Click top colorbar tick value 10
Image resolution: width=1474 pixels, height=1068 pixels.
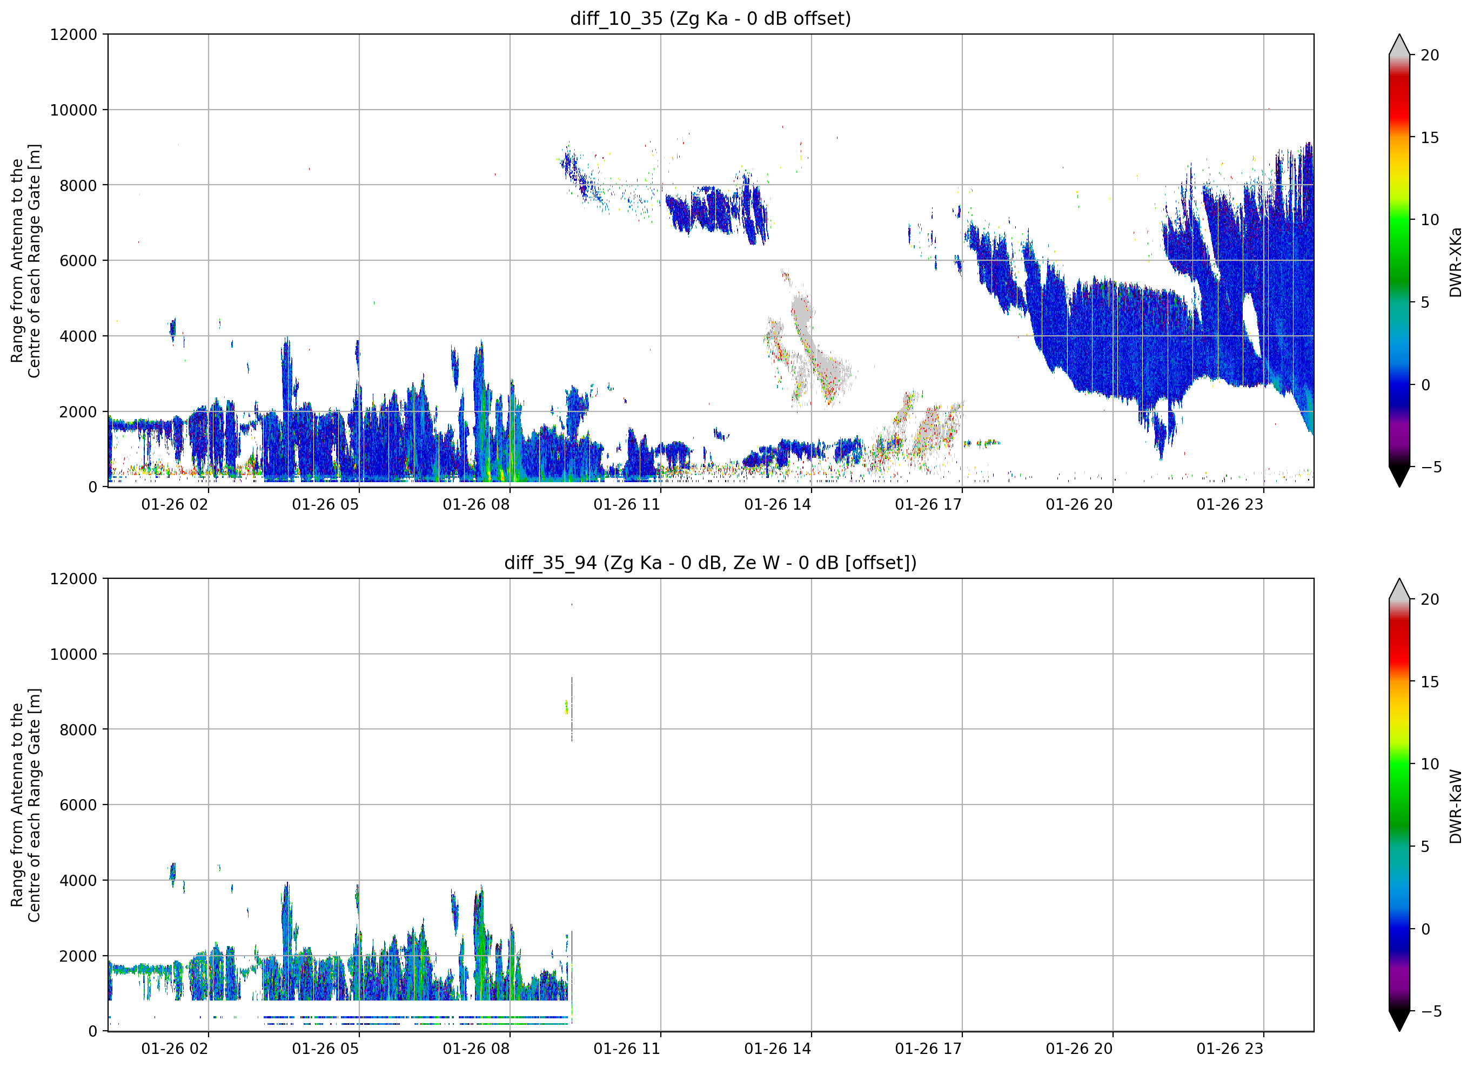tap(1430, 220)
